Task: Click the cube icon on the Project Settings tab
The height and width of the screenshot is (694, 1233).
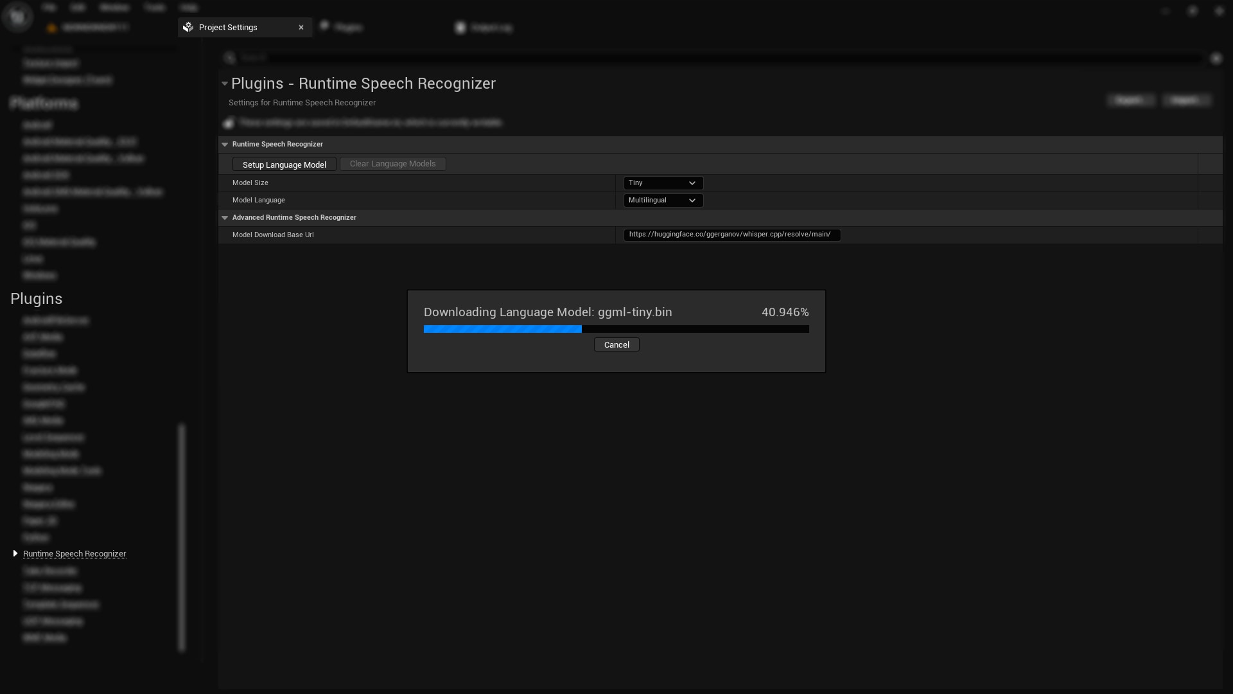Action: click(x=187, y=27)
